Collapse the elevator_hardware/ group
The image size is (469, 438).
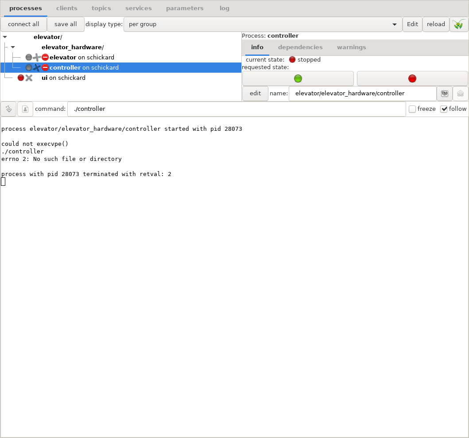click(13, 47)
